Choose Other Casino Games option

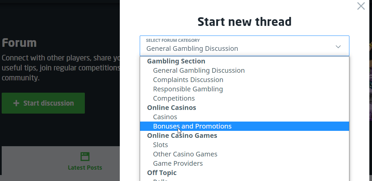point(185,154)
